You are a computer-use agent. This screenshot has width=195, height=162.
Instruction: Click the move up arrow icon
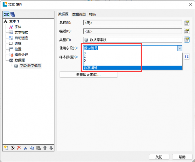click(45, 148)
